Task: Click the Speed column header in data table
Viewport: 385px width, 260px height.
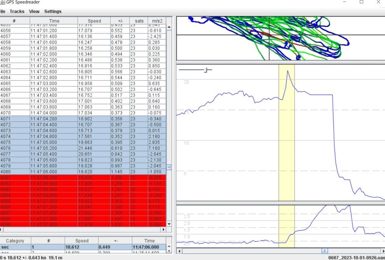Action: [x=94, y=21]
